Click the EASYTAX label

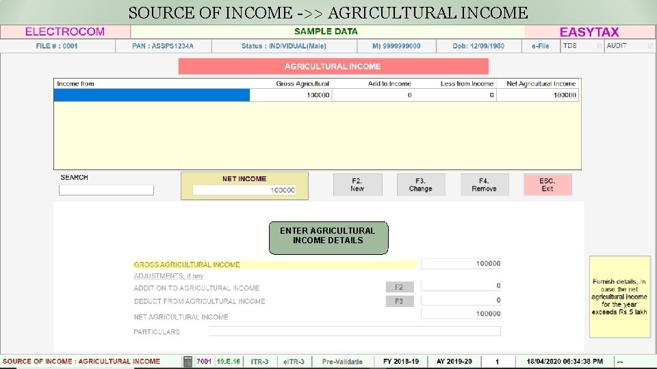pos(589,32)
